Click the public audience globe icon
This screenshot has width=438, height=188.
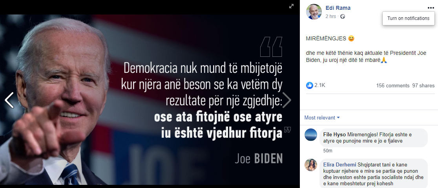click(x=343, y=16)
